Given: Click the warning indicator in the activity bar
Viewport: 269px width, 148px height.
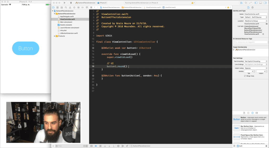Looking at the screenshot, I should [193, 3].
